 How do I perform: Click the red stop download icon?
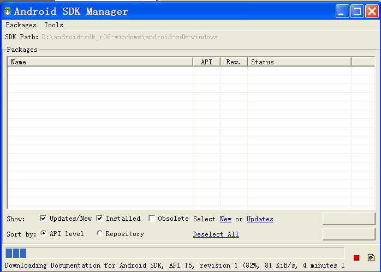click(x=356, y=258)
